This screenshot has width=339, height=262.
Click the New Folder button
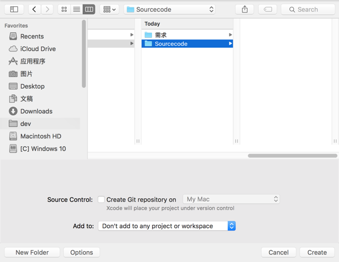(x=32, y=252)
